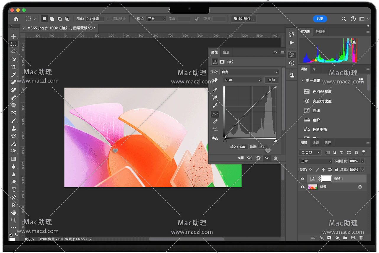The image size is (379, 253).
Task: Open the layer blend mode 正常 dropdown
Action: [x=316, y=161]
